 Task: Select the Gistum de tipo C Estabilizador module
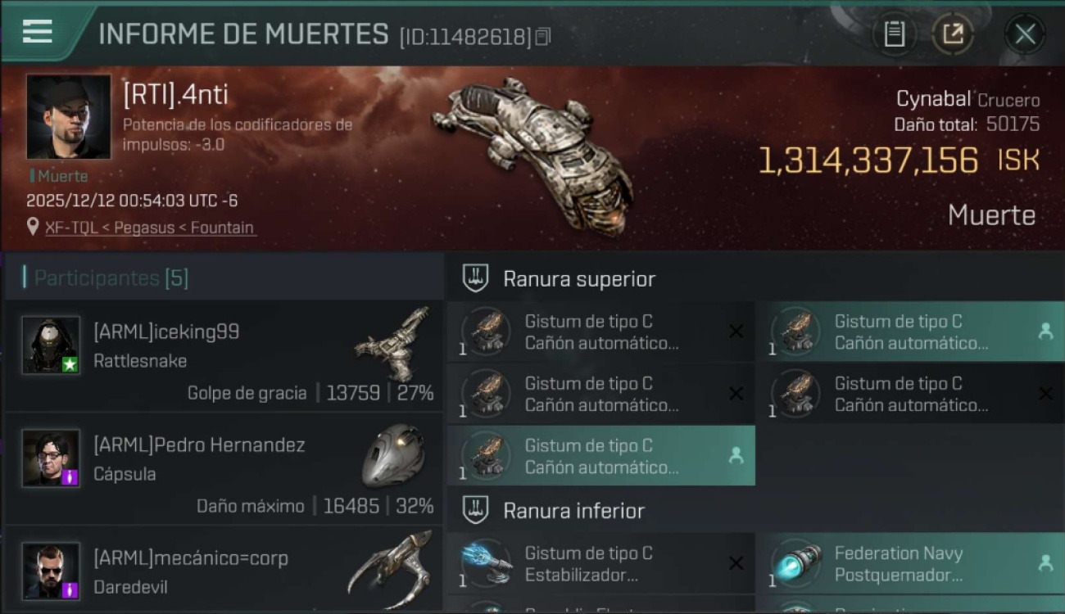(x=600, y=564)
